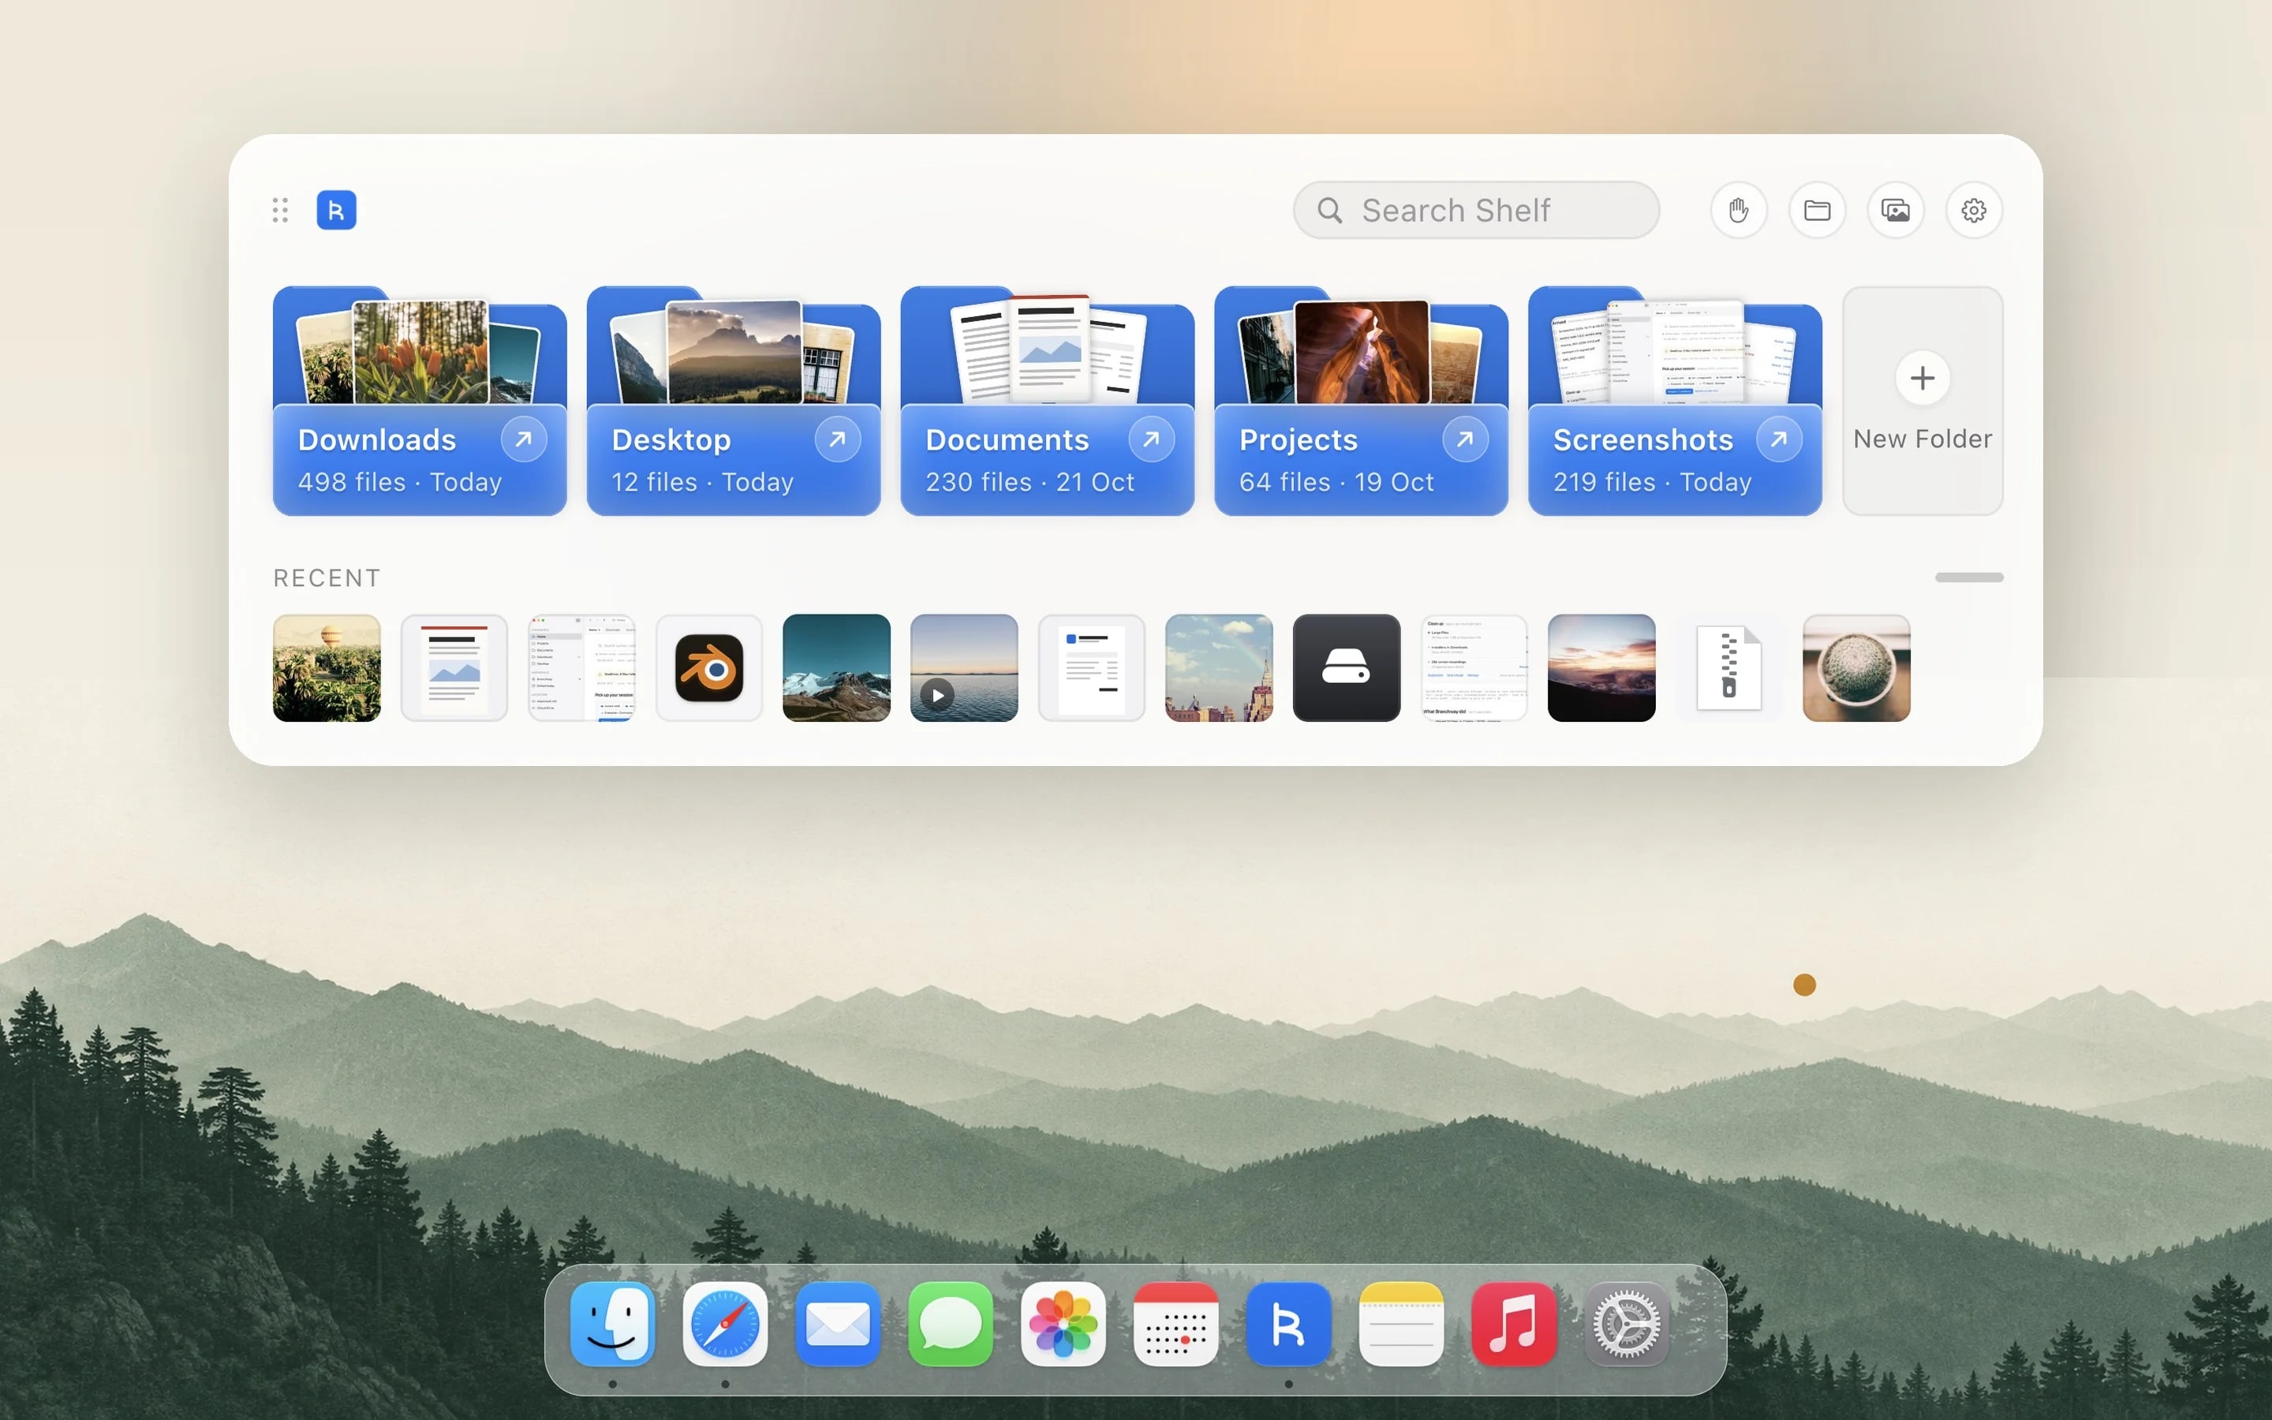Viewport: 2272px width, 1420px height.
Task: Play the ocean sunset video in Recent
Action: pyautogui.click(x=964, y=667)
